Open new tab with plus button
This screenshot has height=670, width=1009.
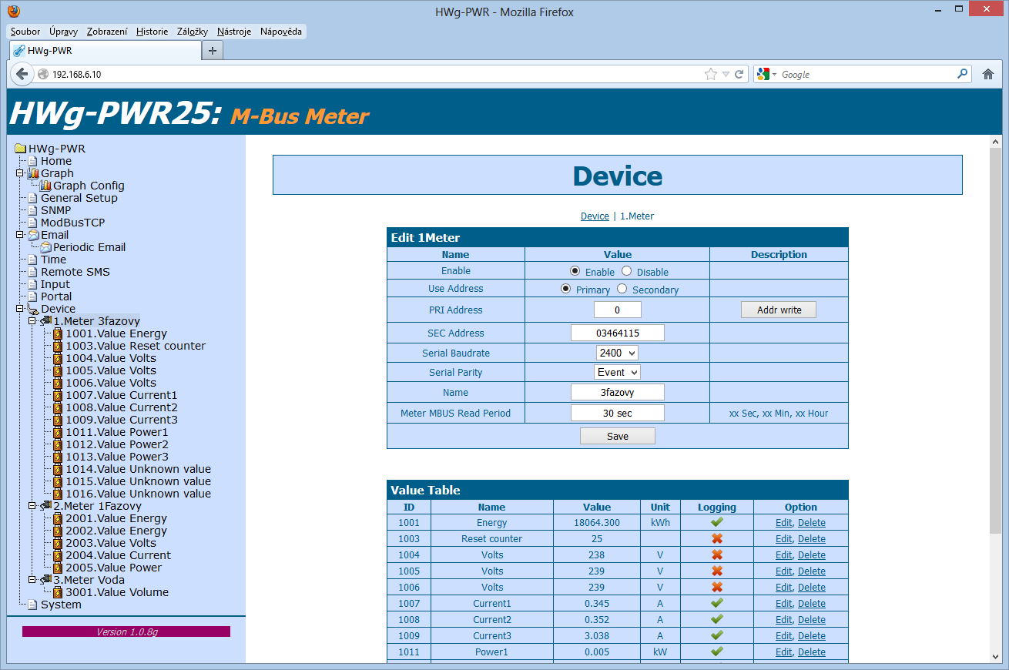click(x=213, y=50)
